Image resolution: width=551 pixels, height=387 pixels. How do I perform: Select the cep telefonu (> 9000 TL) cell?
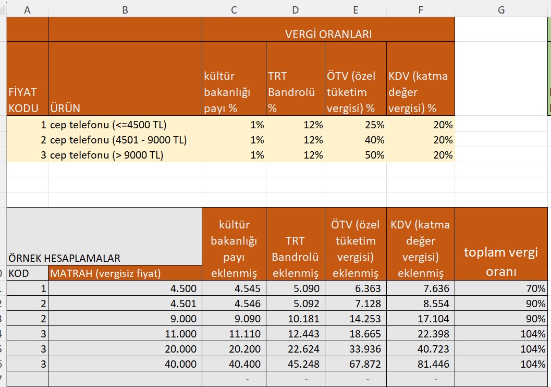coord(125,155)
